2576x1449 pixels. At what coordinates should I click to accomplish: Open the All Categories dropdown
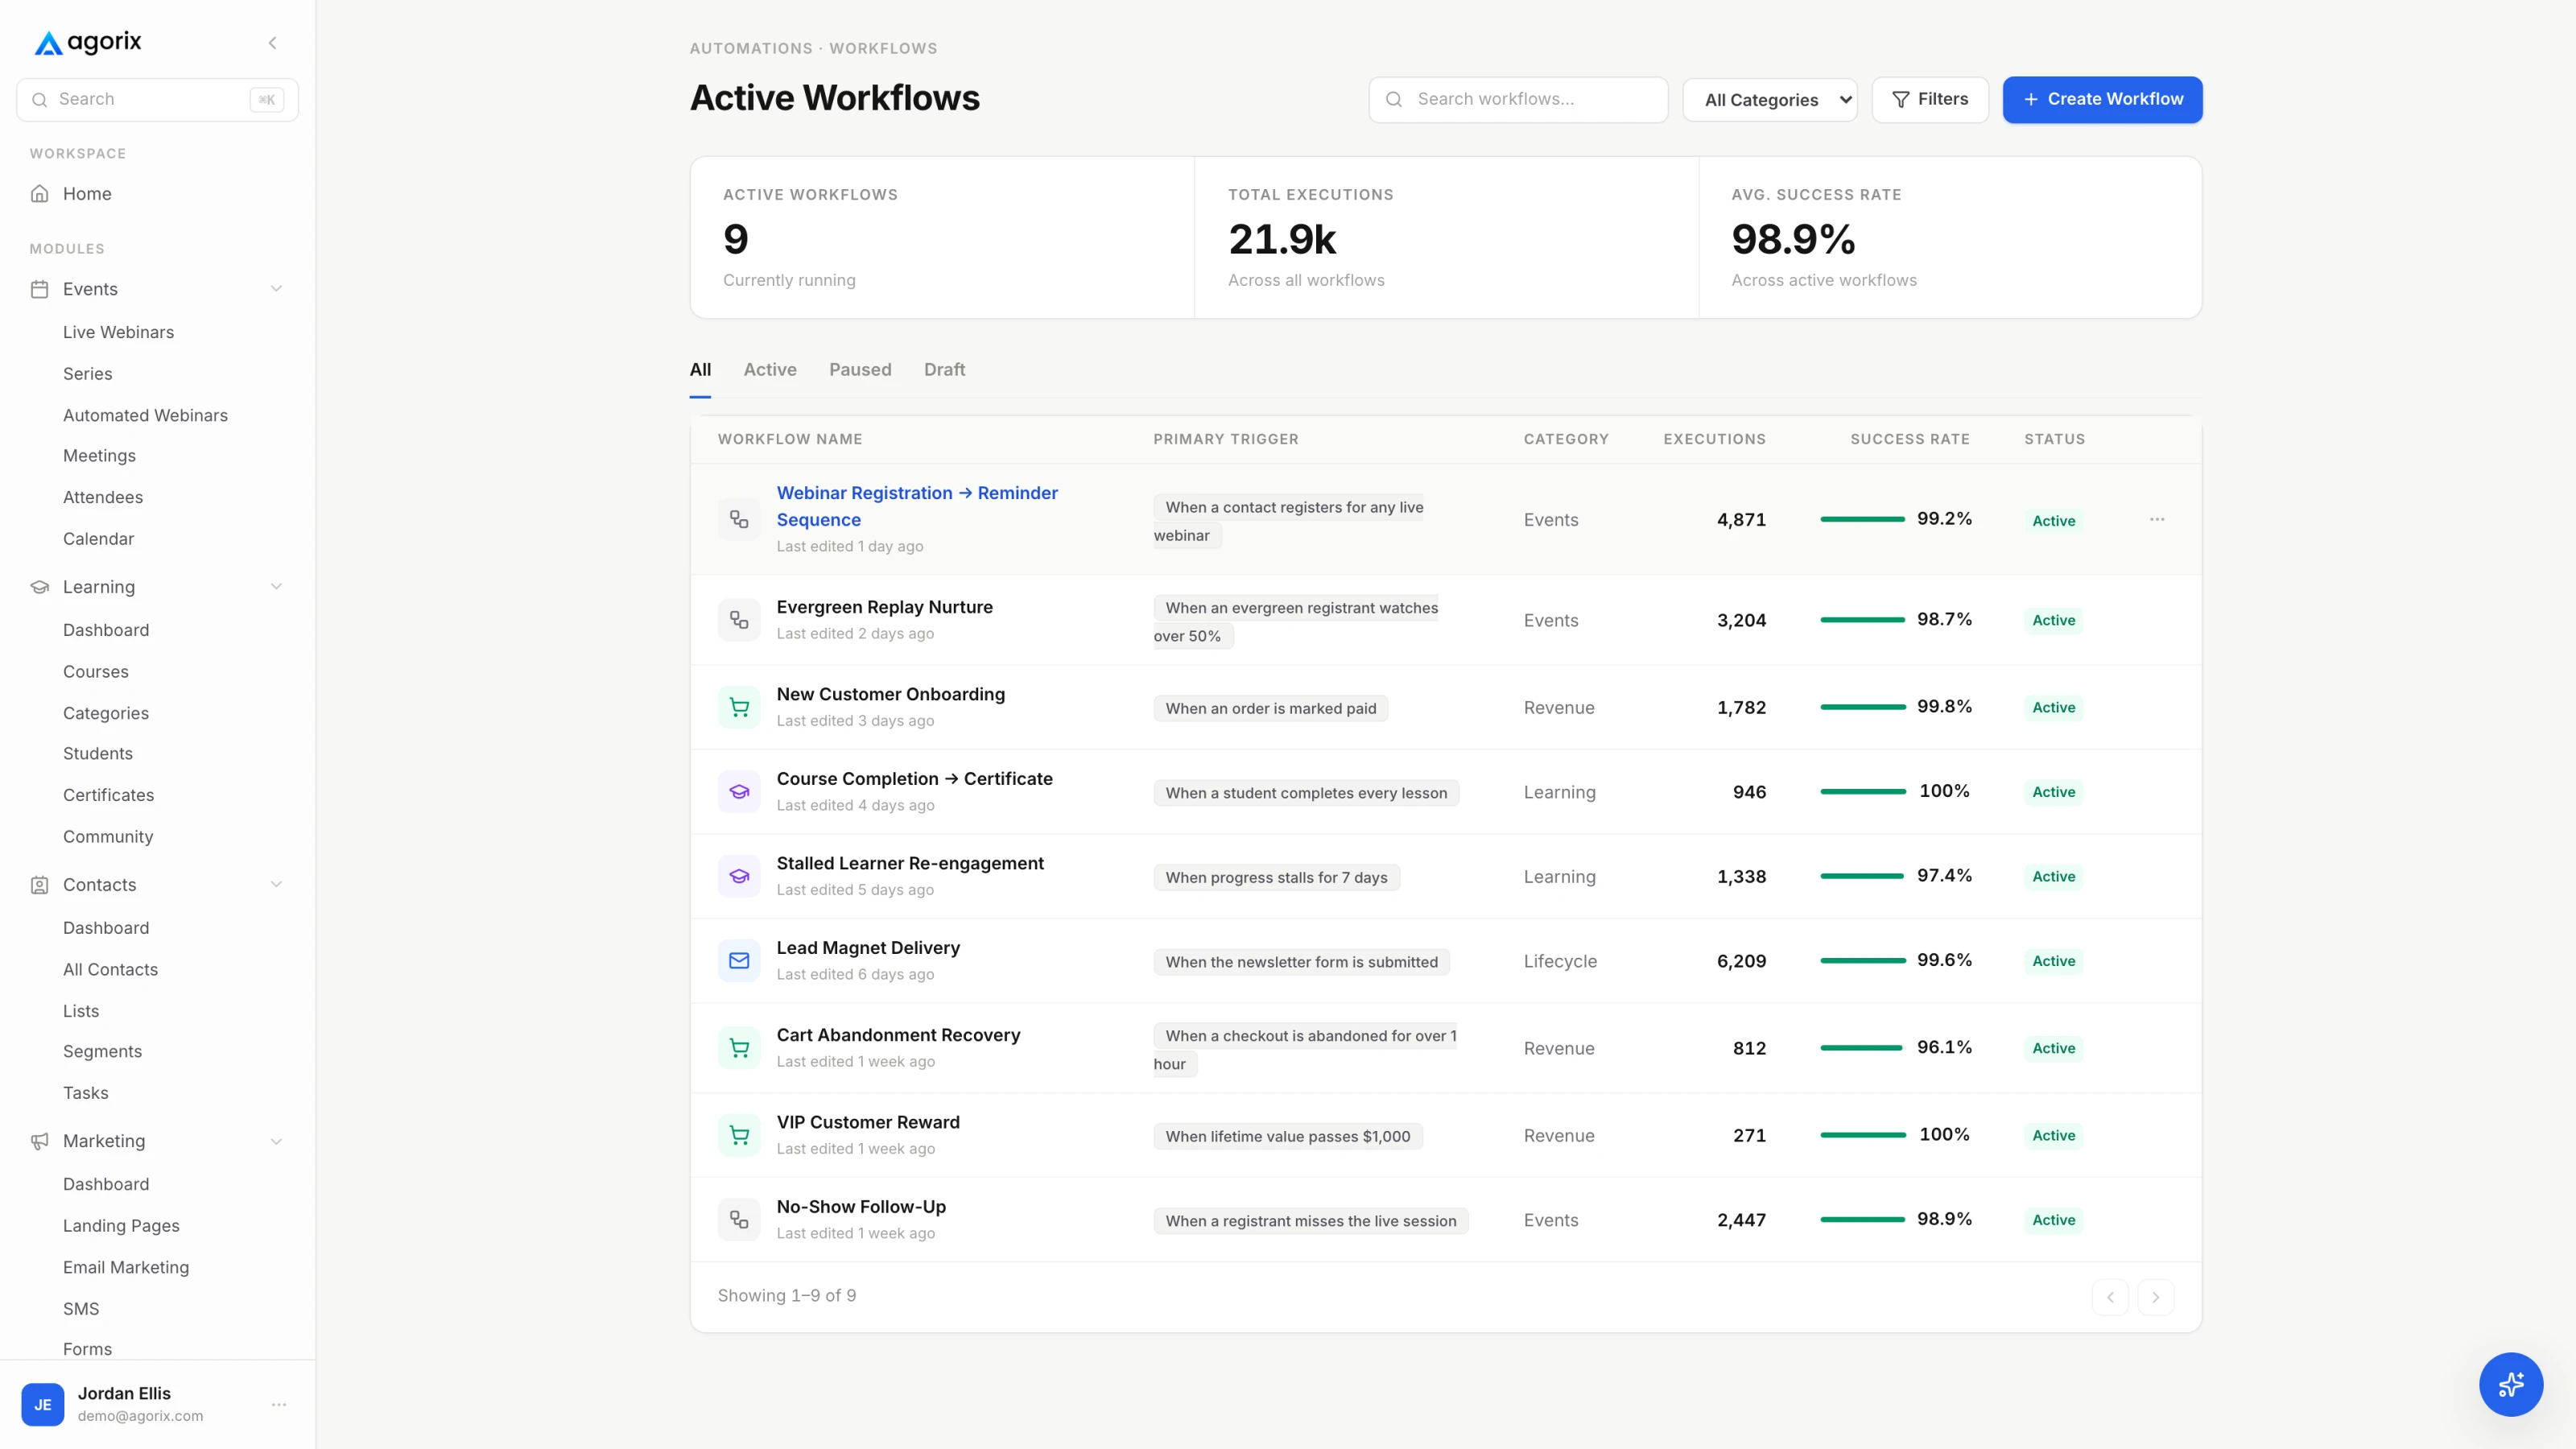coord(1770,100)
